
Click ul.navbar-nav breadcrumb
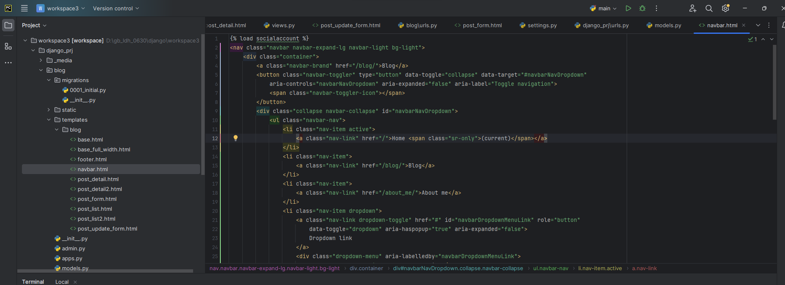pos(551,268)
